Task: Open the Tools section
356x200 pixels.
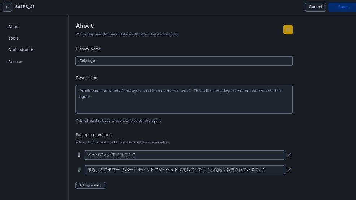Action: pos(13,38)
